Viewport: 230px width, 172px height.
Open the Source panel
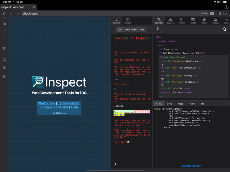(x=226, y=21)
